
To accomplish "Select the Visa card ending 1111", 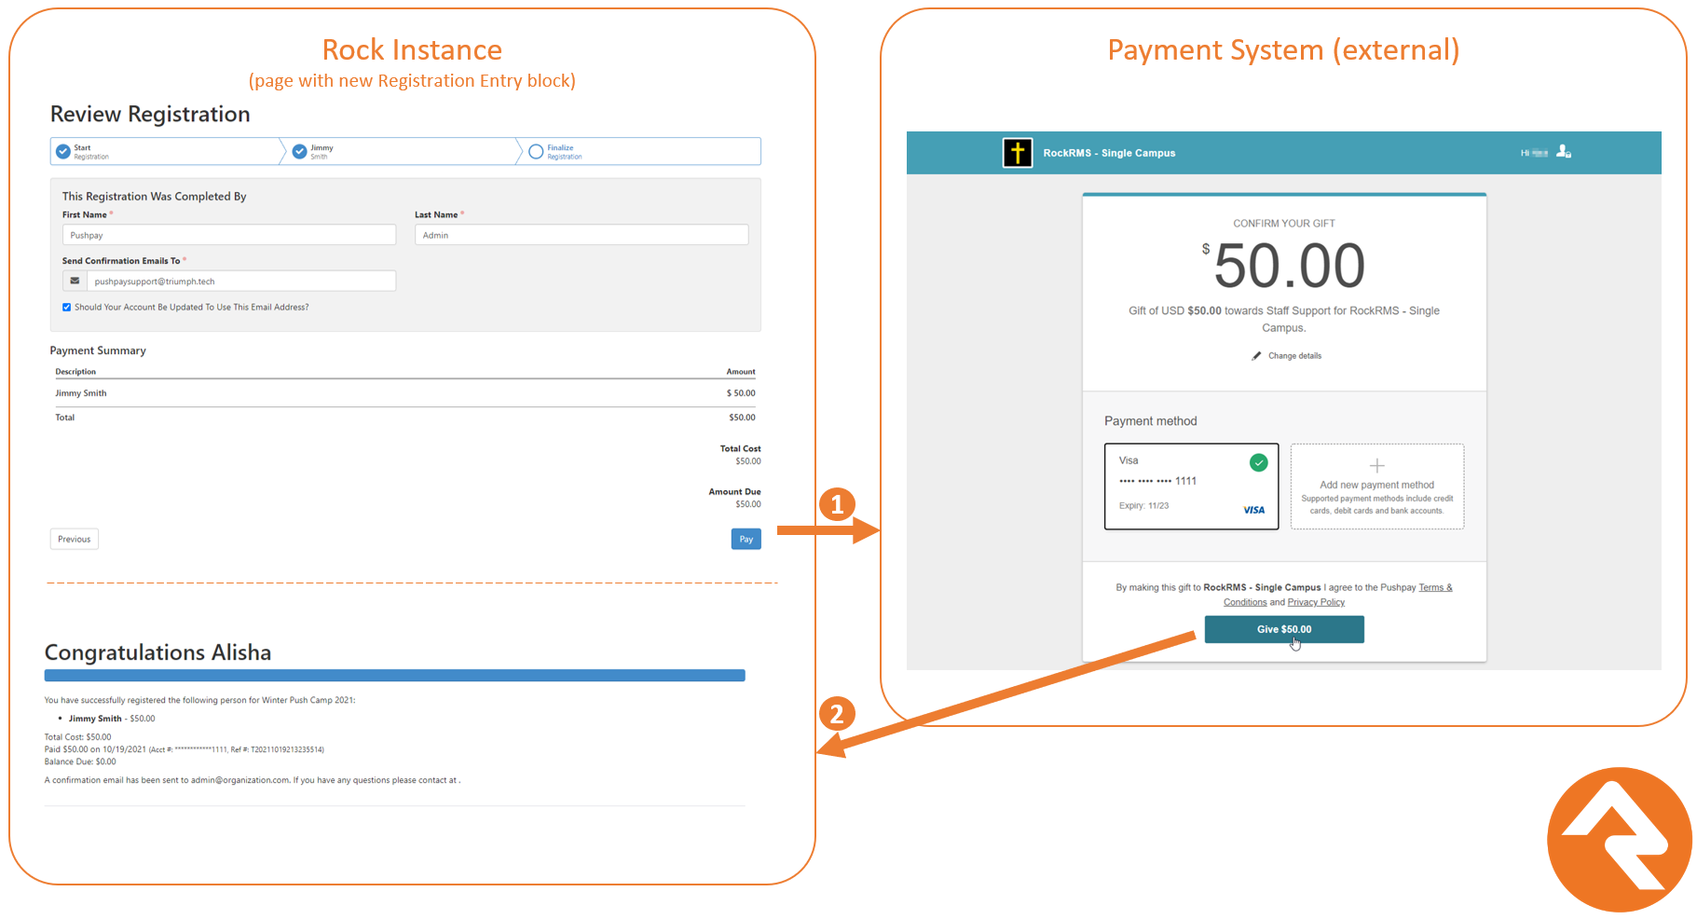I will tap(1191, 487).
